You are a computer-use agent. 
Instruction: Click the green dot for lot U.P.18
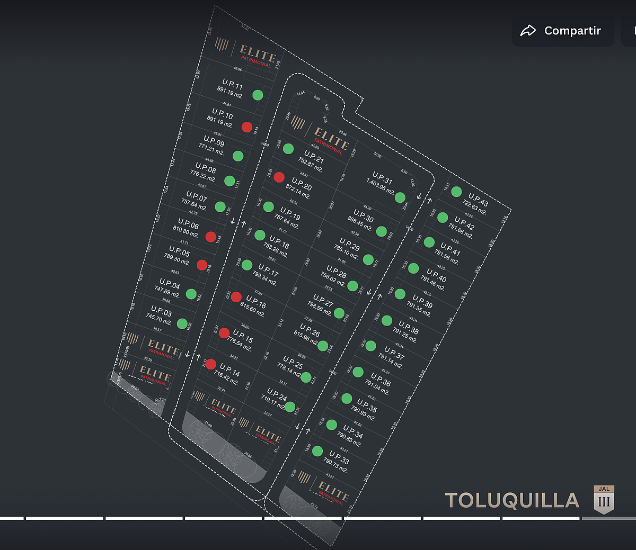260,235
